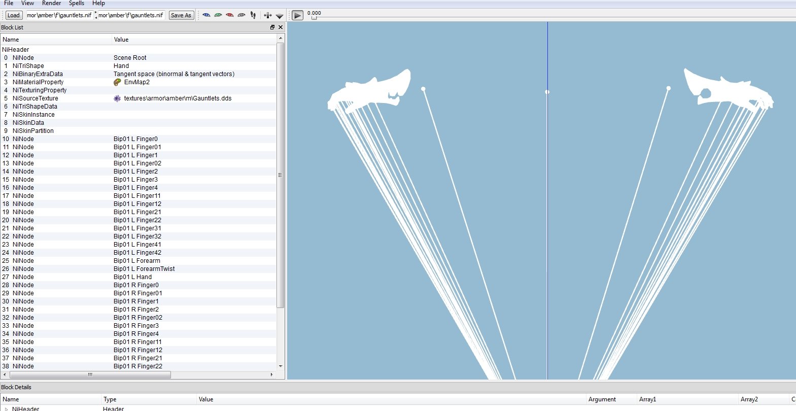Open the Spells menu
Screen dimensions: 796x411
point(77,3)
